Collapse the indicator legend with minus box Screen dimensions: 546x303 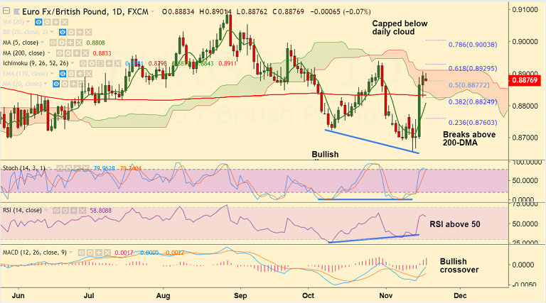pyautogui.click(x=6, y=11)
